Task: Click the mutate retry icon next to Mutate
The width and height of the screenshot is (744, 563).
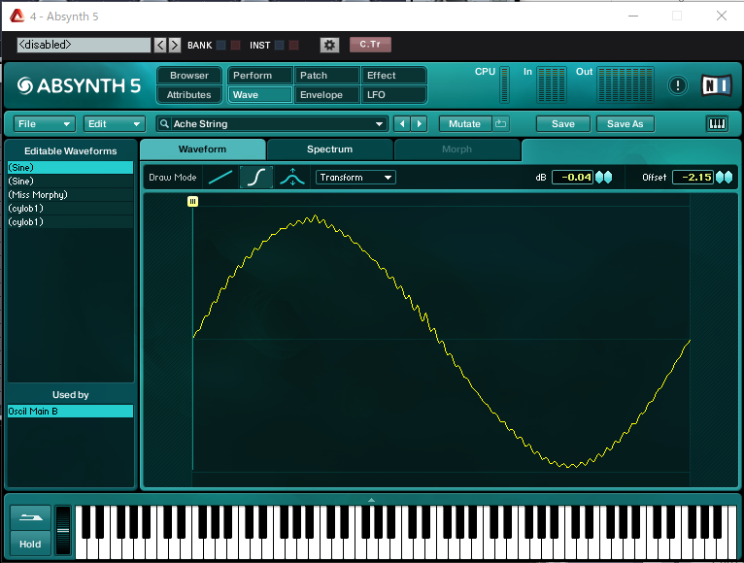Action: pyautogui.click(x=500, y=124)
